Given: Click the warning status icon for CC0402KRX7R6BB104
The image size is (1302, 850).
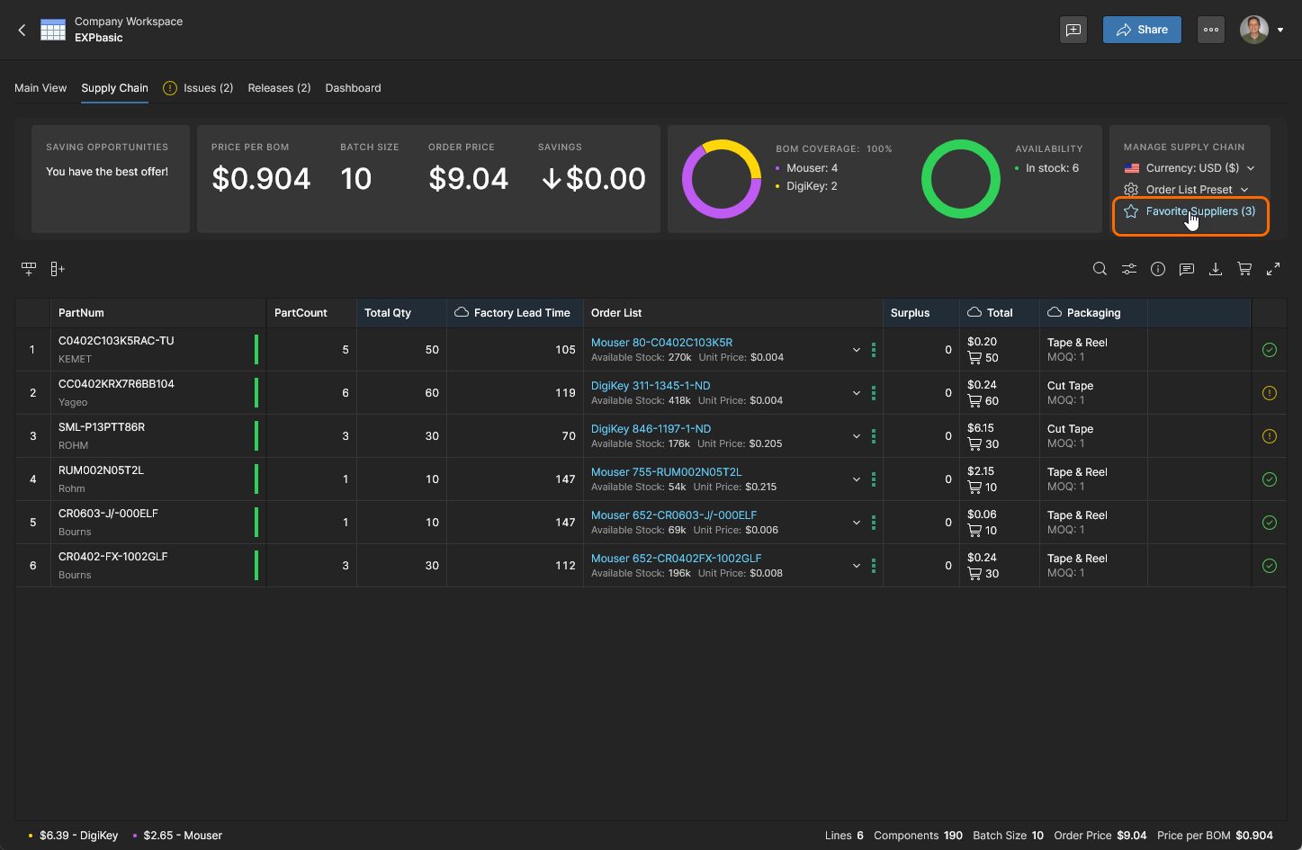Looking at the screenshot, I should click(x=1270, y=393).
